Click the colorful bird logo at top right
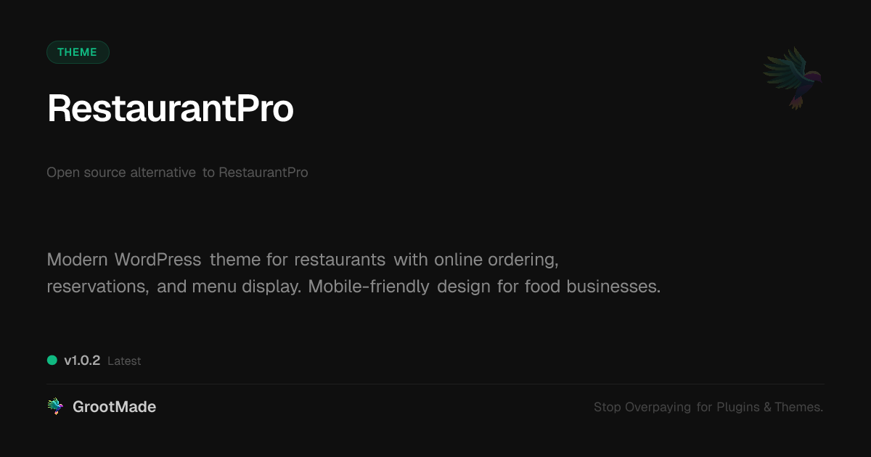The image size is (871, 457). [x=793, y=78]
